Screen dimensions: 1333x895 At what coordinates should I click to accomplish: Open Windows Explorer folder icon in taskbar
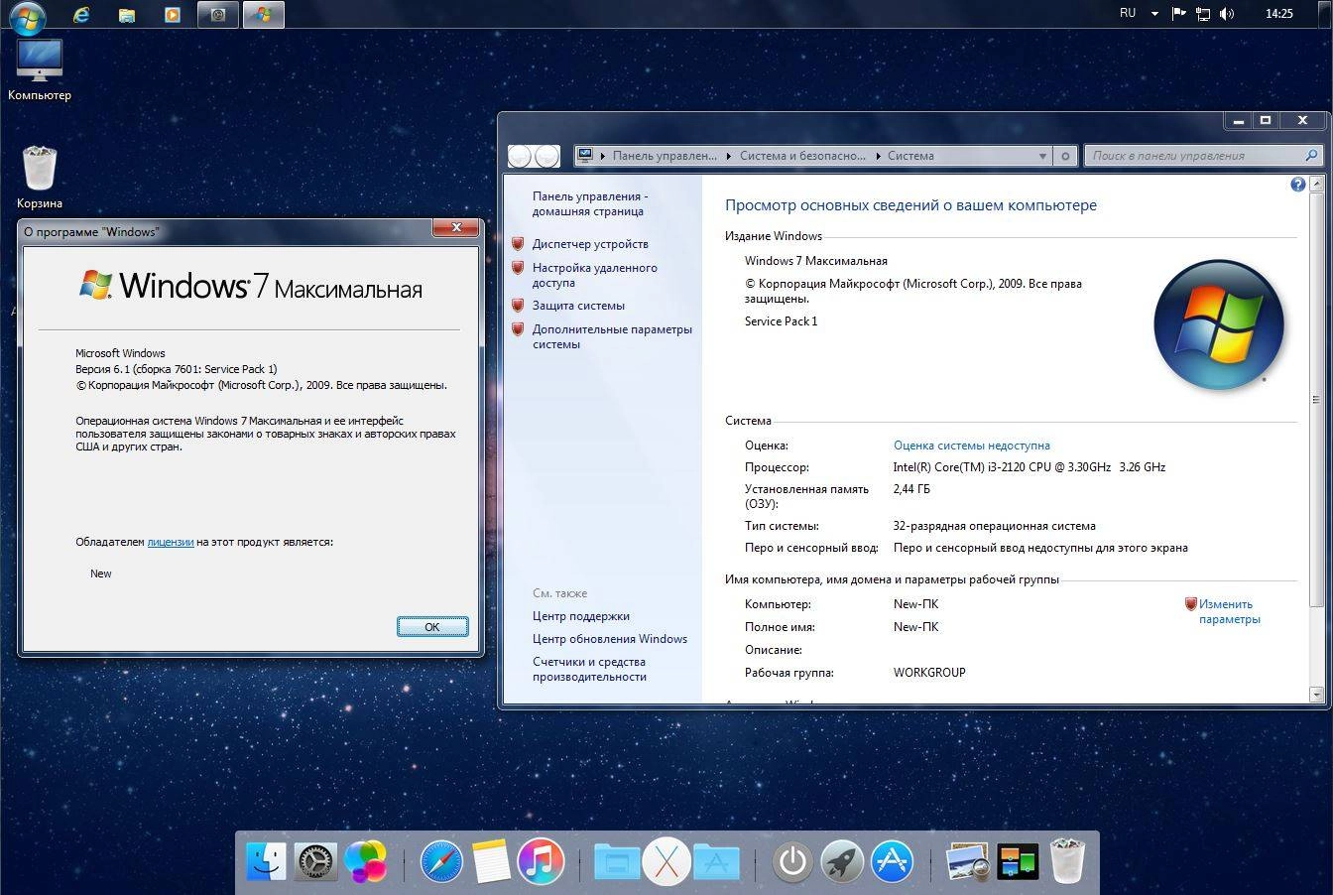click(x=127, y=15)
